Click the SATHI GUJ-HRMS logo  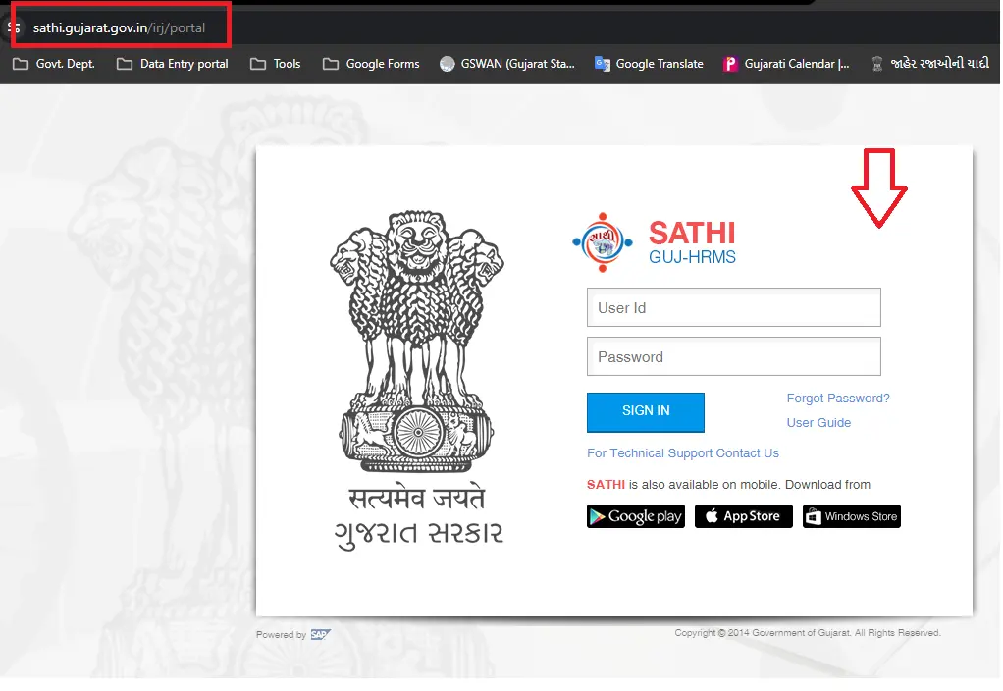tap(655, 242)
